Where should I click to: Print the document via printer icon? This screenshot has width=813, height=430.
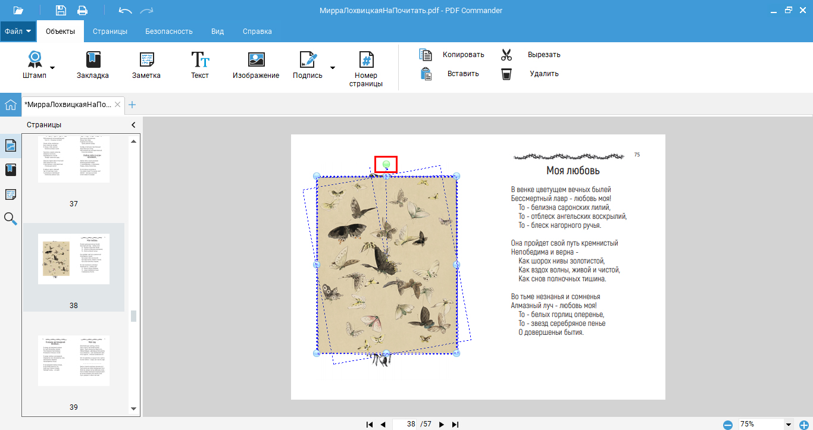click(82, 10)
